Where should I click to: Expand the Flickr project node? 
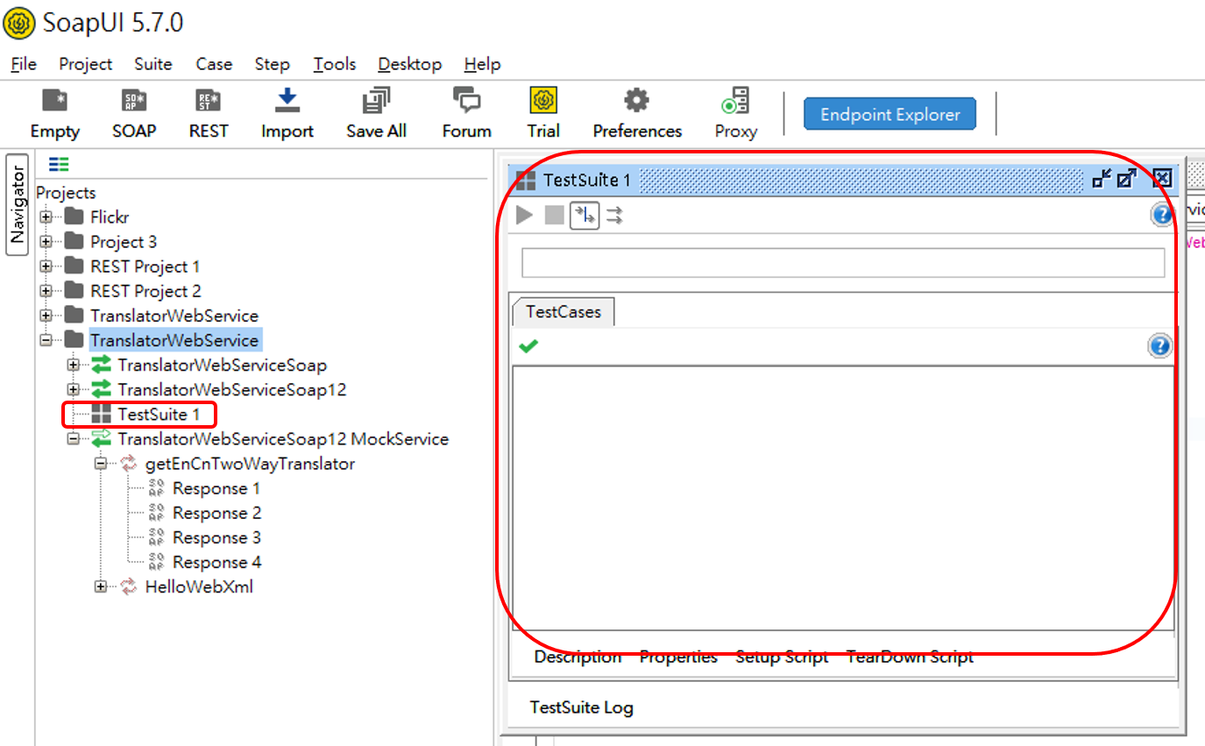46,217
